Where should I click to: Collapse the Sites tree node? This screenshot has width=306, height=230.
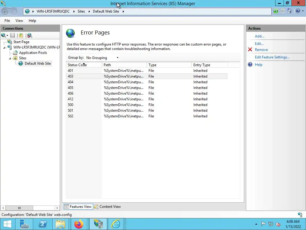pyautogui.click(x=10, y=58)
